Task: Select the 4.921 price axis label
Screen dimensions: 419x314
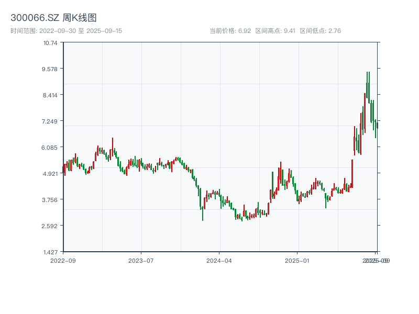Action: (50, 174)
